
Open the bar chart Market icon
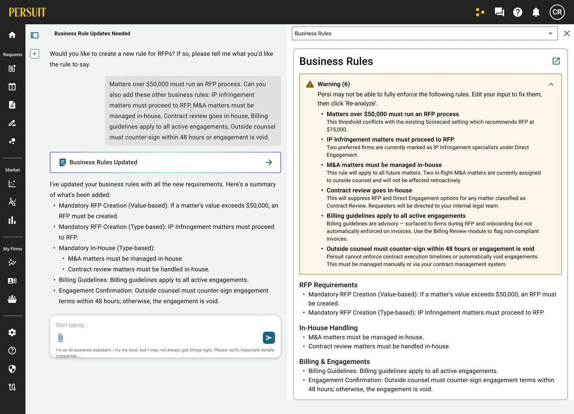(x=12, y=220)
